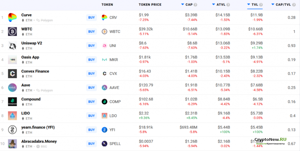Click the BUY button for Curve

point(91,17)
